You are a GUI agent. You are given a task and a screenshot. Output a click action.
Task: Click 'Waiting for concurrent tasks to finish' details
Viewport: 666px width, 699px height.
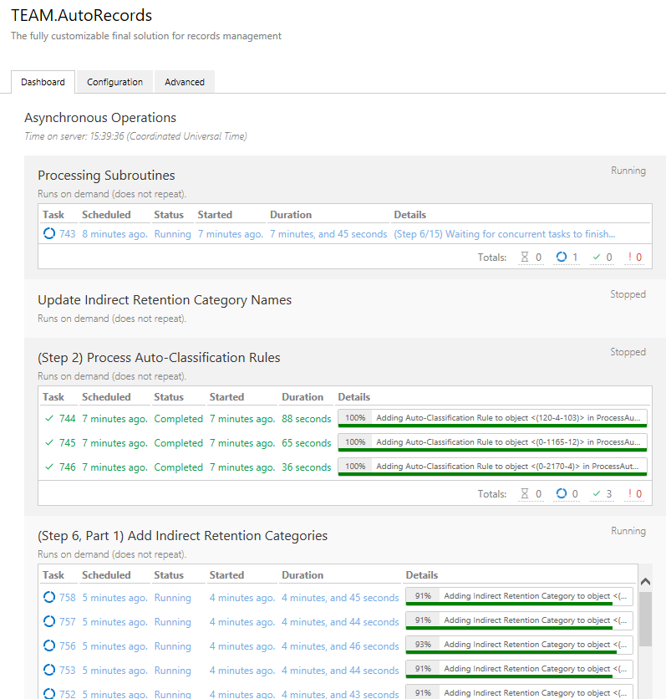point(530,234)
